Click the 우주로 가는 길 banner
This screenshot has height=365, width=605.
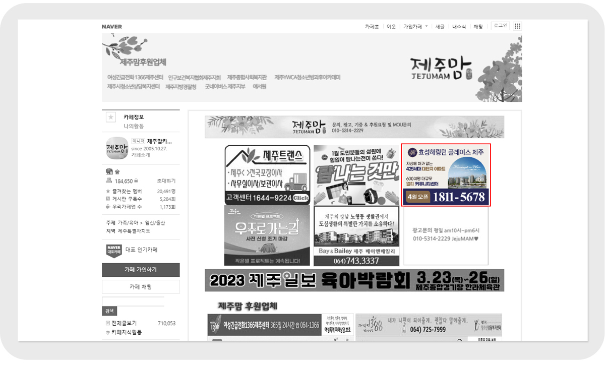pyautogui.click(x=267, y=235)
